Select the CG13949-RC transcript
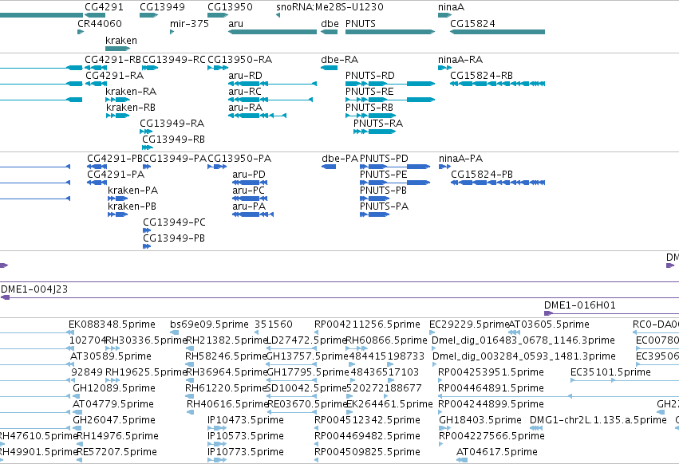 pyautogui.click(x=150, y=68)
